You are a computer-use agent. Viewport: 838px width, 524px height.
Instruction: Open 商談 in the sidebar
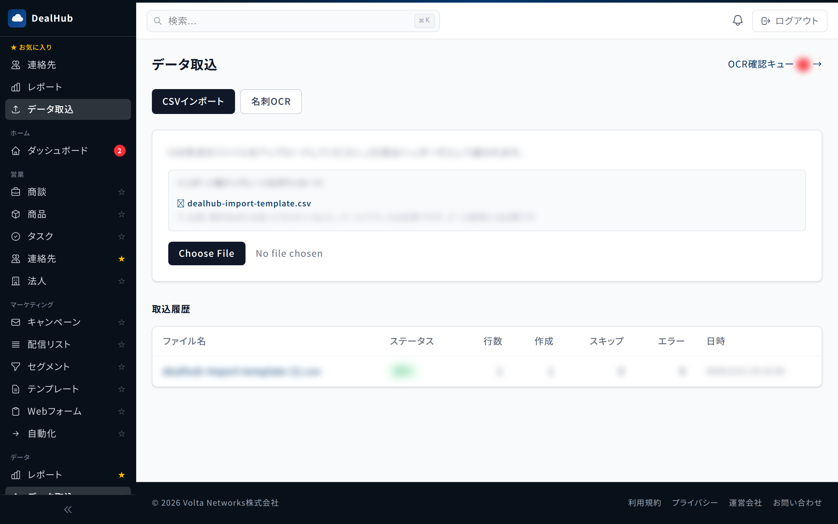pos(37,192)
